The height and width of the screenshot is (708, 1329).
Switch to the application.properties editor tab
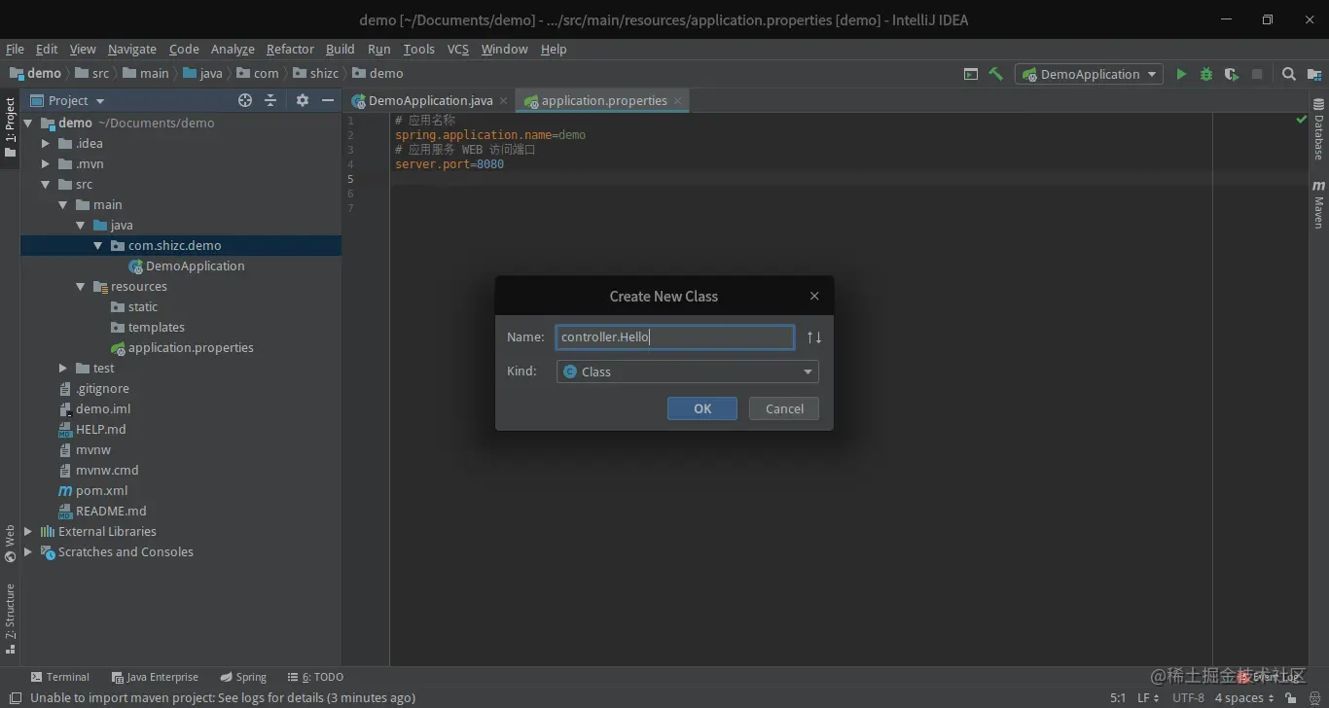point(602,100)
